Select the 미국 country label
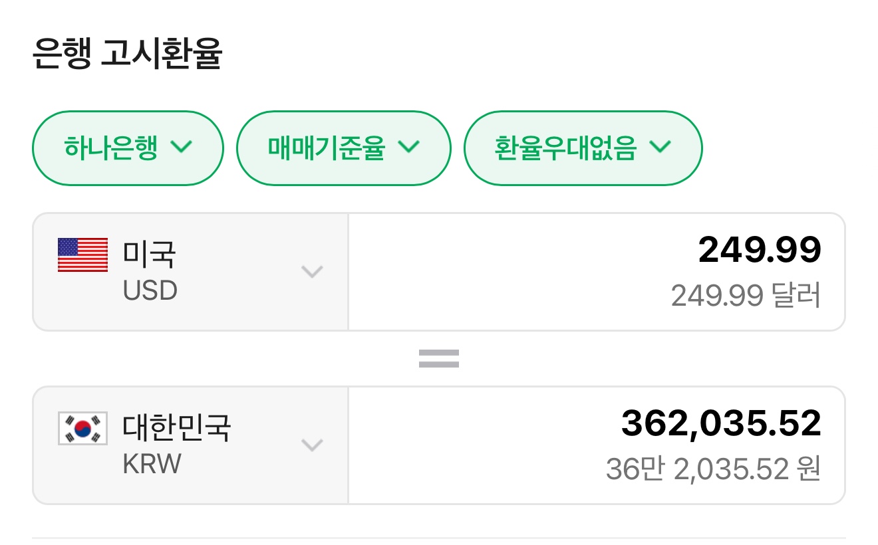878x545 pixels. coord(150,255)
